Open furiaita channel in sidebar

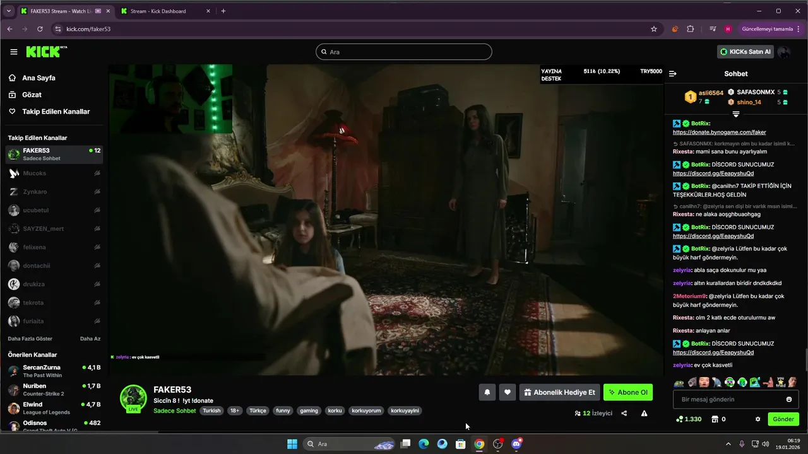(54, 321)
